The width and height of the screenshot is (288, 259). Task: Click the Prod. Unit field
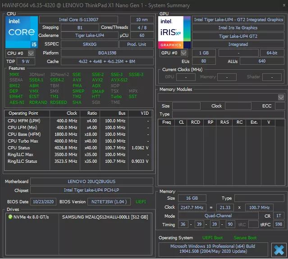(x=137, y=45)
